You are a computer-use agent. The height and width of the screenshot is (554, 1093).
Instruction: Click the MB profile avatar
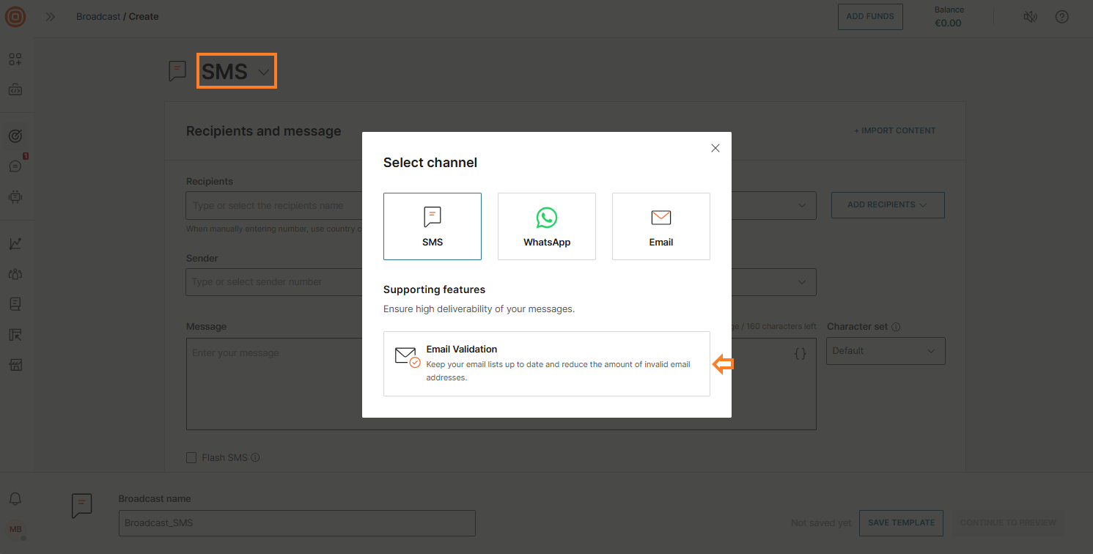click(x=16, y=530)
